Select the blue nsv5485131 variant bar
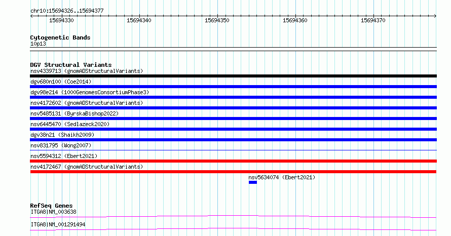This screenshot has width=451, height=236. tap(233, 119)
